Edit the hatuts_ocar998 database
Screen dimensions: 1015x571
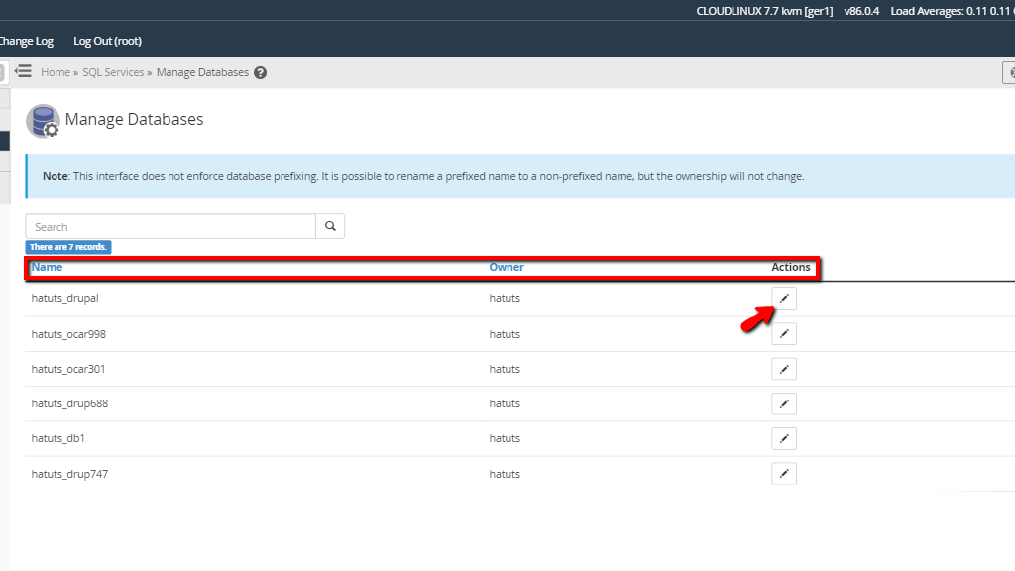784,334
